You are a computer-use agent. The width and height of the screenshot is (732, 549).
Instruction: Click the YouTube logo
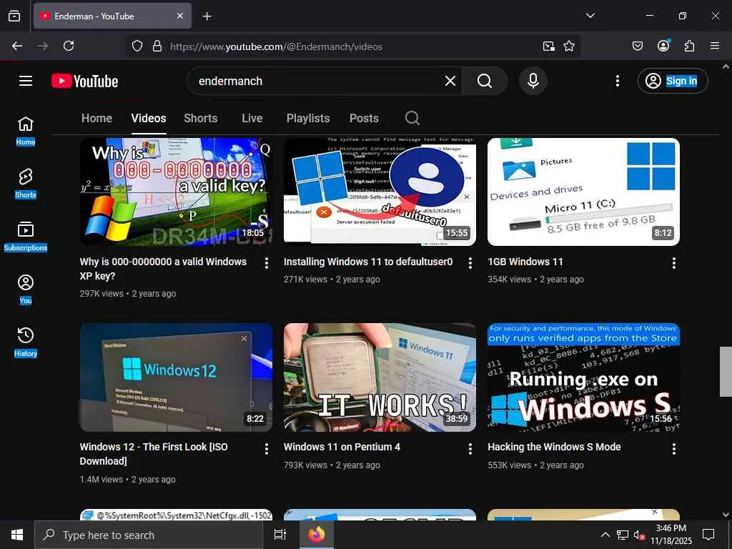84,81
